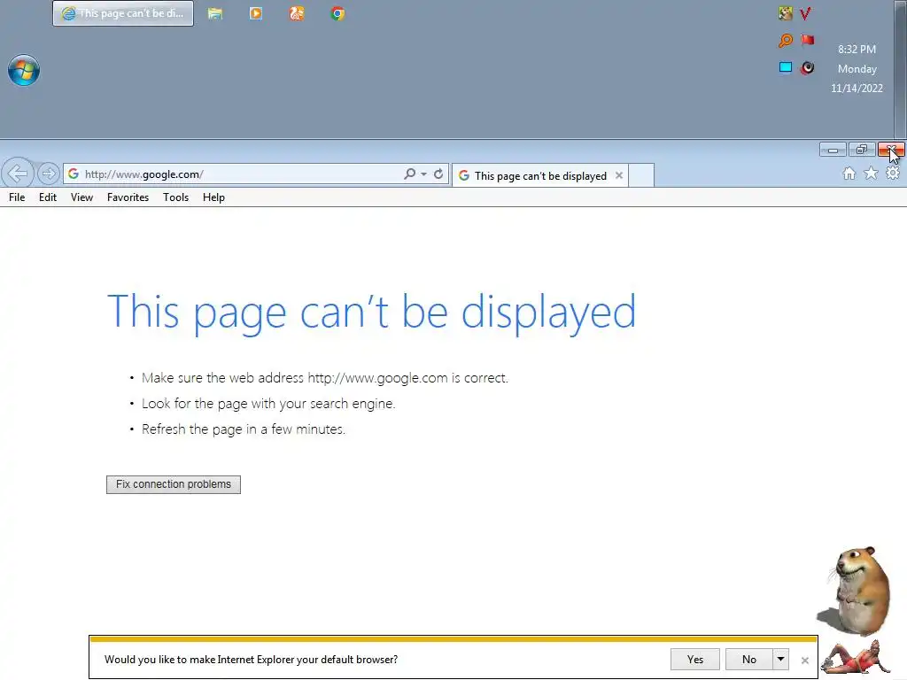Click the search magnifier in address bar
The height and width of the screenshot is (680, 907).
point(409,174)
